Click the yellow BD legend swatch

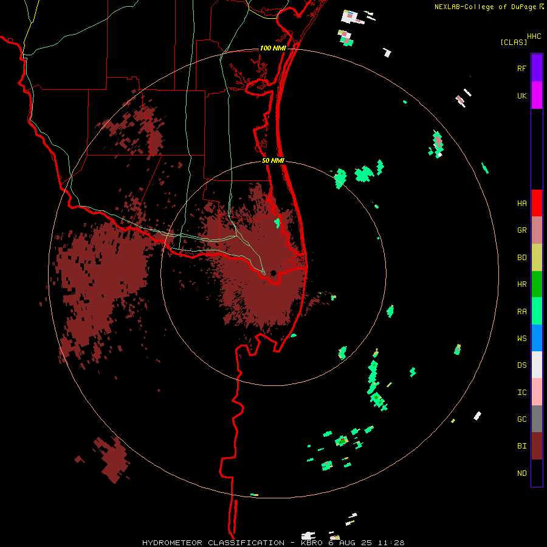[537, 257]
